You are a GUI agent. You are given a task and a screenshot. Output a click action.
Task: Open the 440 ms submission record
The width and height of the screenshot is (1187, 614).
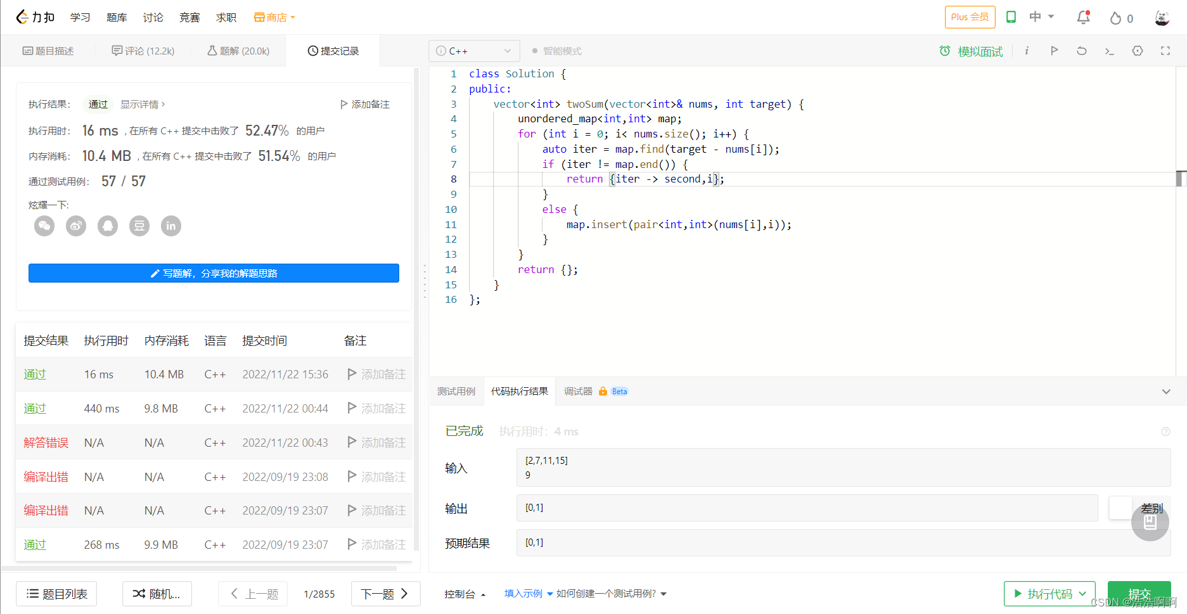pyautogui.click(x=214, y=409)
